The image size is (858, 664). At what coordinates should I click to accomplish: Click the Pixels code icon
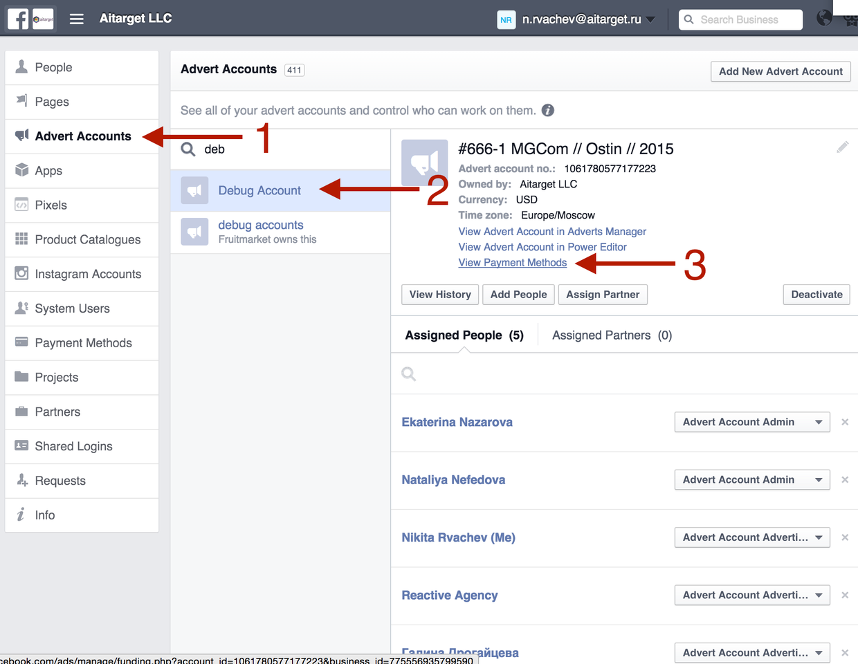pyautogui.click(x=21, y=205)
